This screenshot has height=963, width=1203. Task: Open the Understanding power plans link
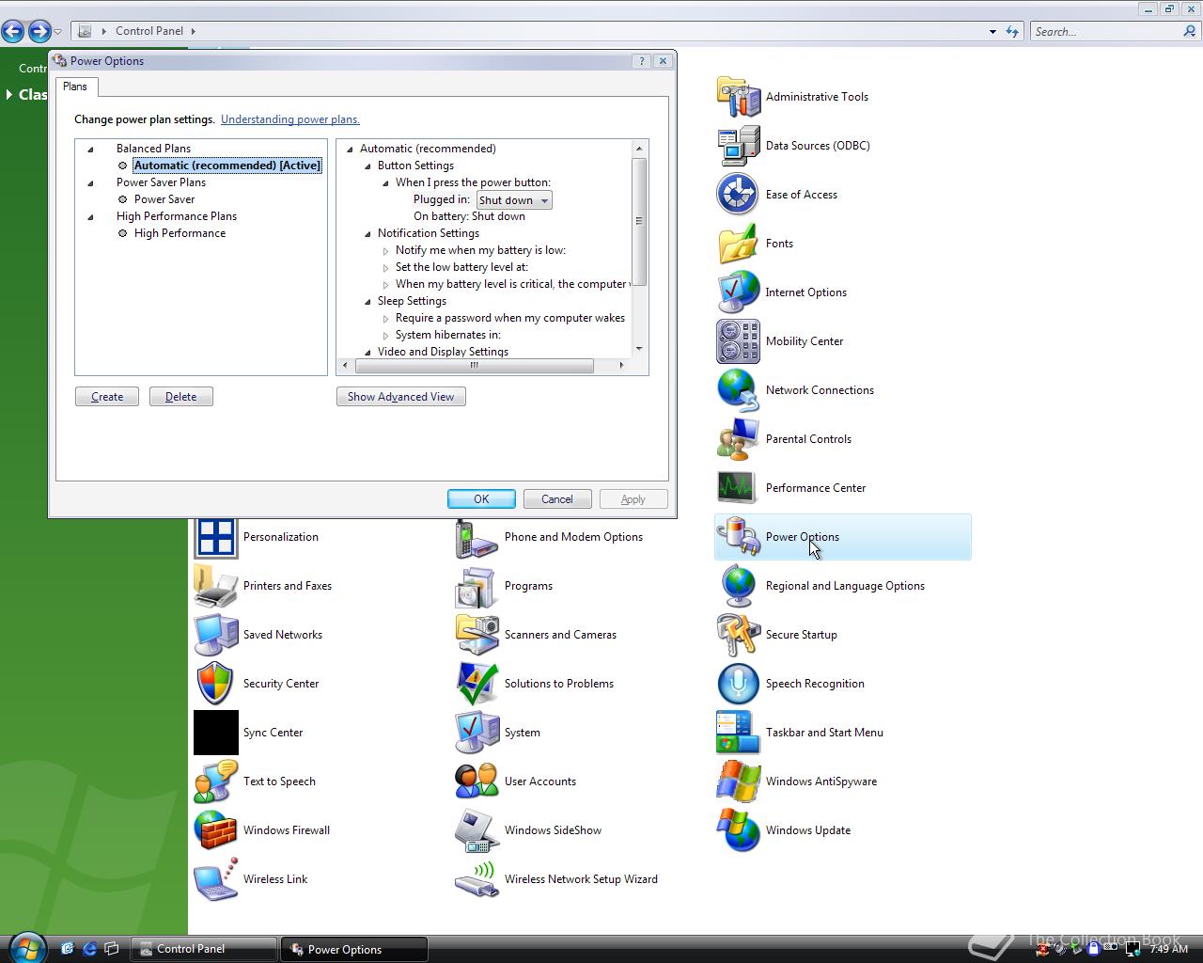point(290,119)
